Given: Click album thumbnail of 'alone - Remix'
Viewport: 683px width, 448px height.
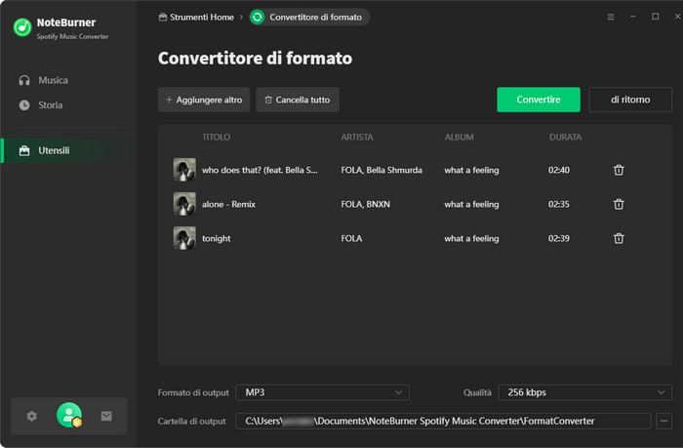Looking at the screenshot, I should (184, 204).
